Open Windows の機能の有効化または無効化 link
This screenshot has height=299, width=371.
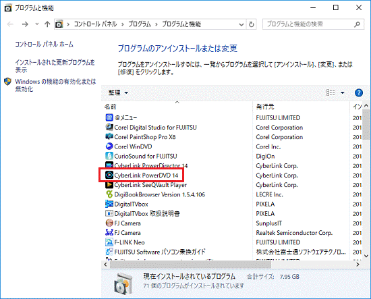click(55, 85)
